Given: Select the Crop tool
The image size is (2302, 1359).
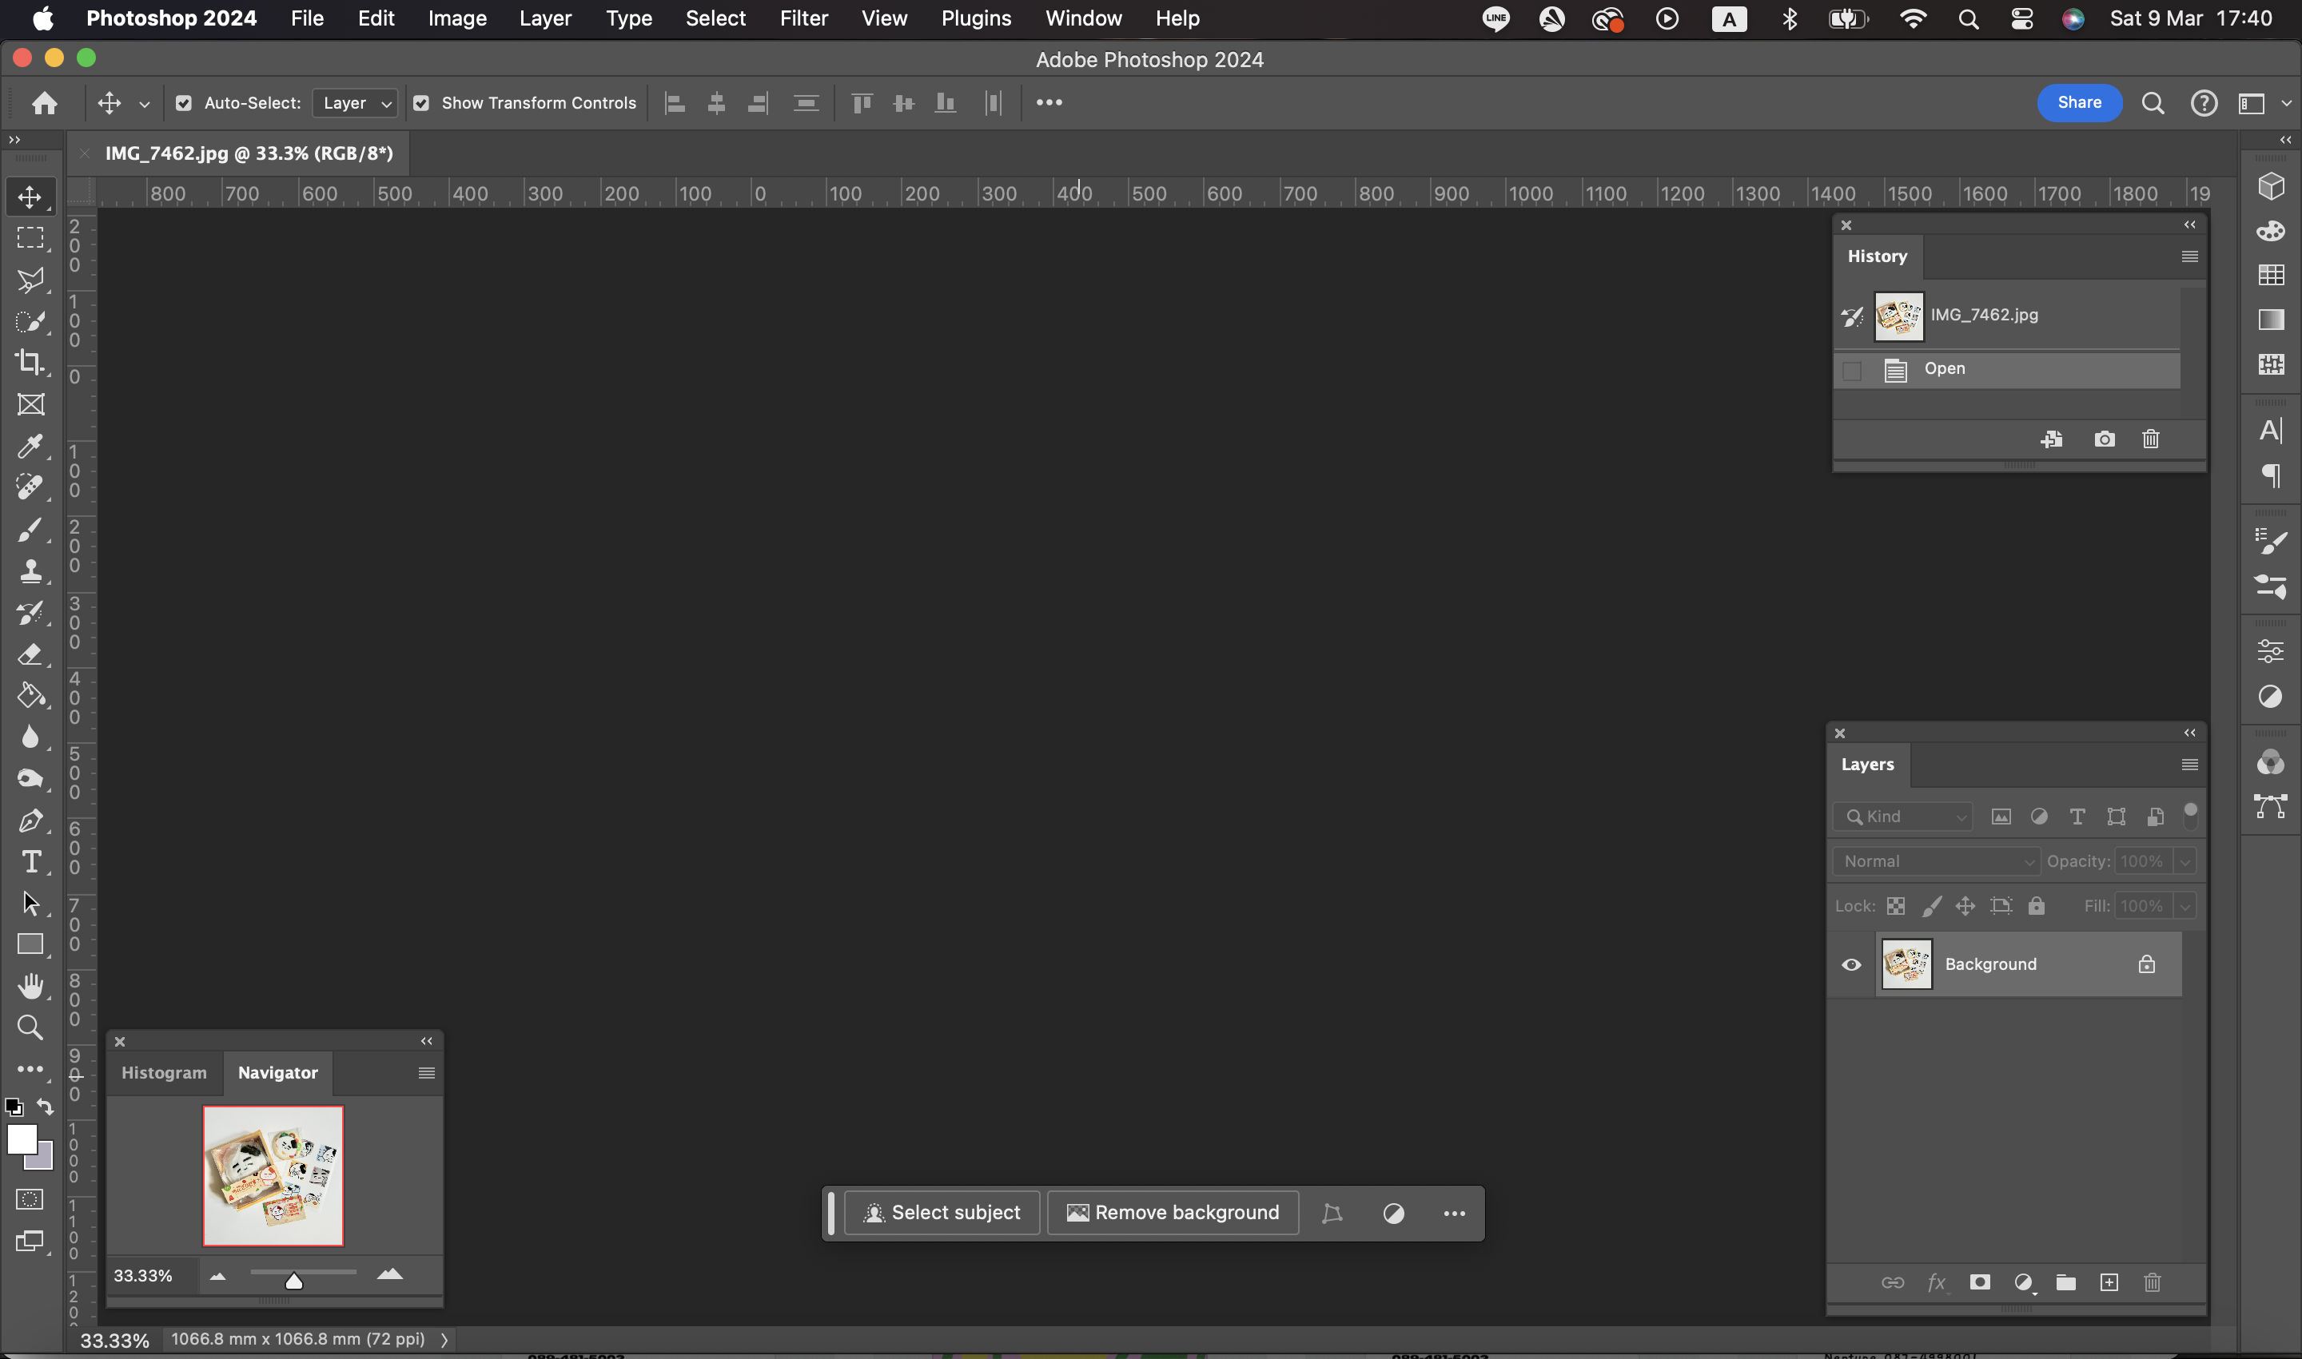Looking at the screenshot, I should pyautogui.click(x=30, y=363).
